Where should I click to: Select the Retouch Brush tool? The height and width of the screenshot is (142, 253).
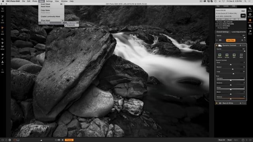click(x=2, y=58)
